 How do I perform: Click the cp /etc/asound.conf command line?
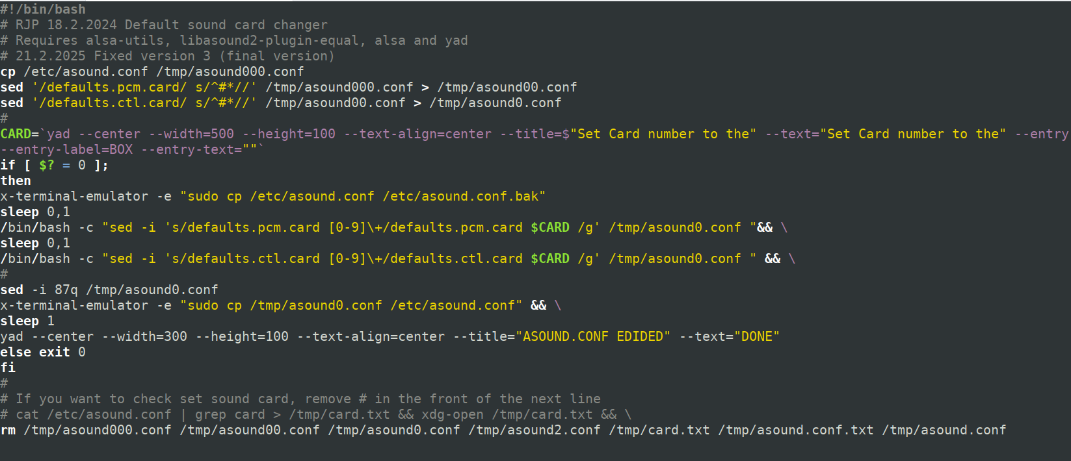tap(152, 71)
